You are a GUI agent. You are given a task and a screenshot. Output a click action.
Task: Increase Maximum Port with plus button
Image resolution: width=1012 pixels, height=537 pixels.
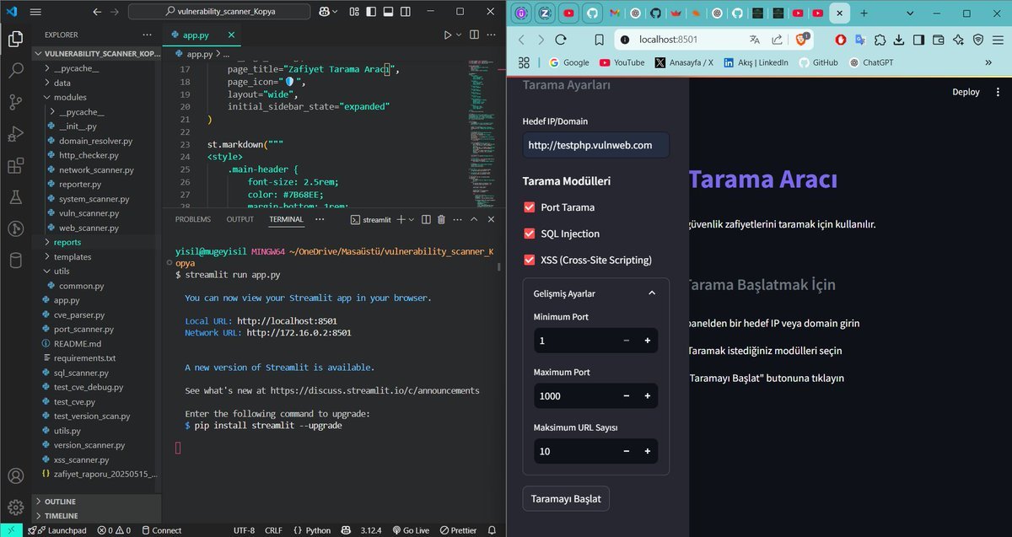pos(648,396)
